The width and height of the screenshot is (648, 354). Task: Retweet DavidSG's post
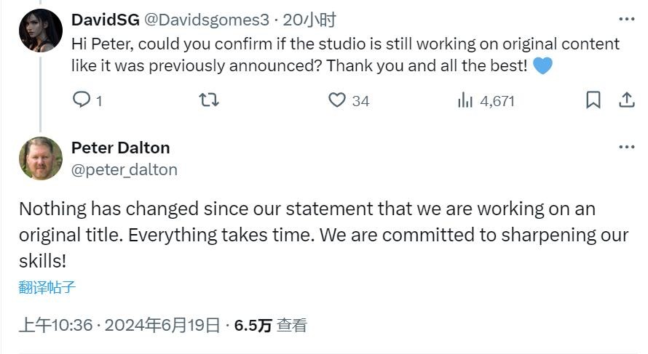209,100
